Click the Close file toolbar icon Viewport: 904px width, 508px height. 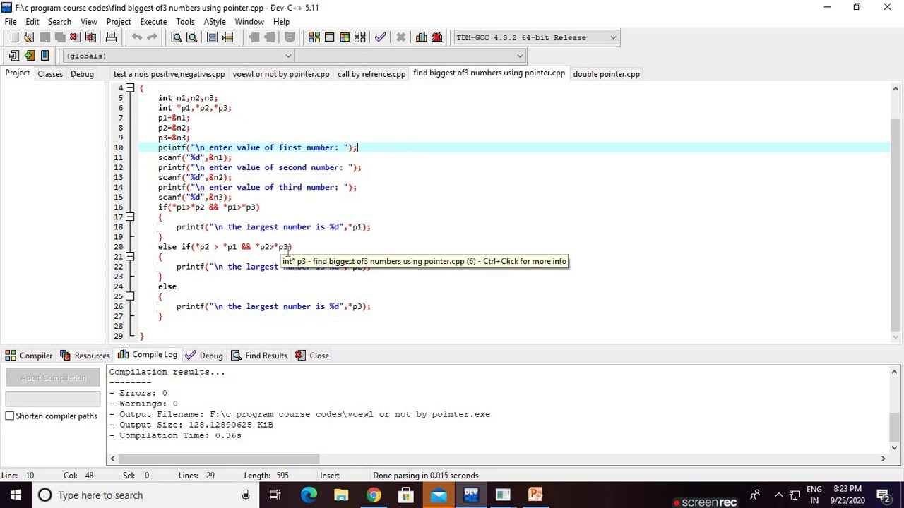coord(75,37)
